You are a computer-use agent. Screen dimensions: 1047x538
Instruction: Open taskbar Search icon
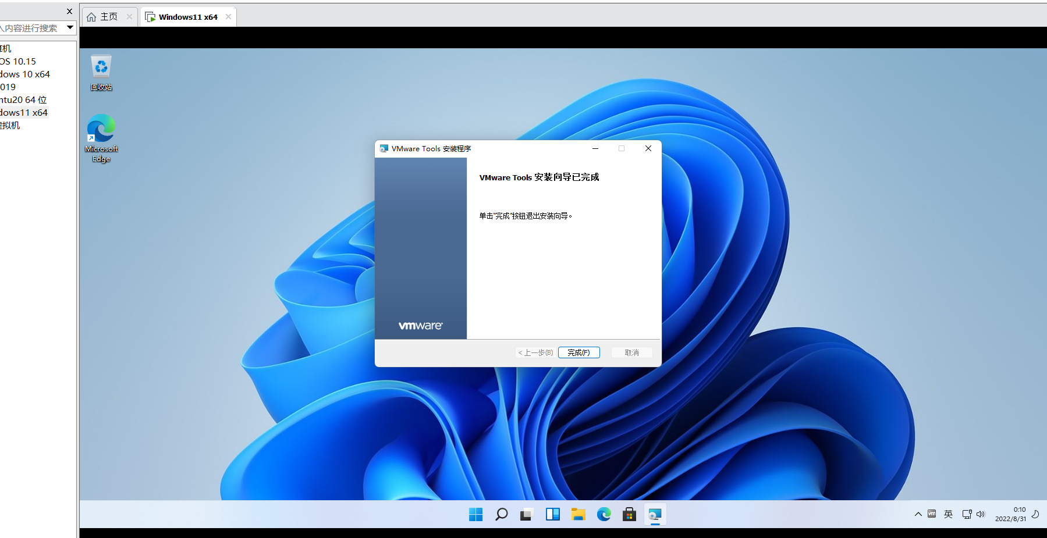[501, 514]
